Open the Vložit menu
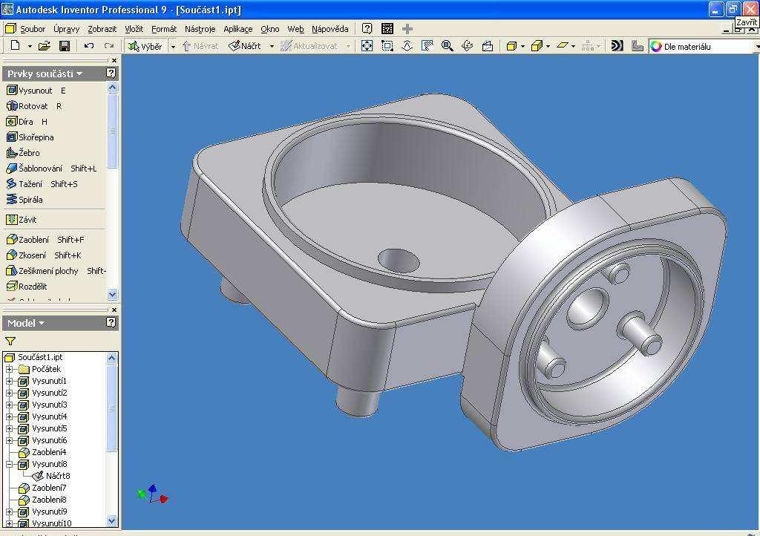This screenshot has height=536, width=760. [134, 29]
